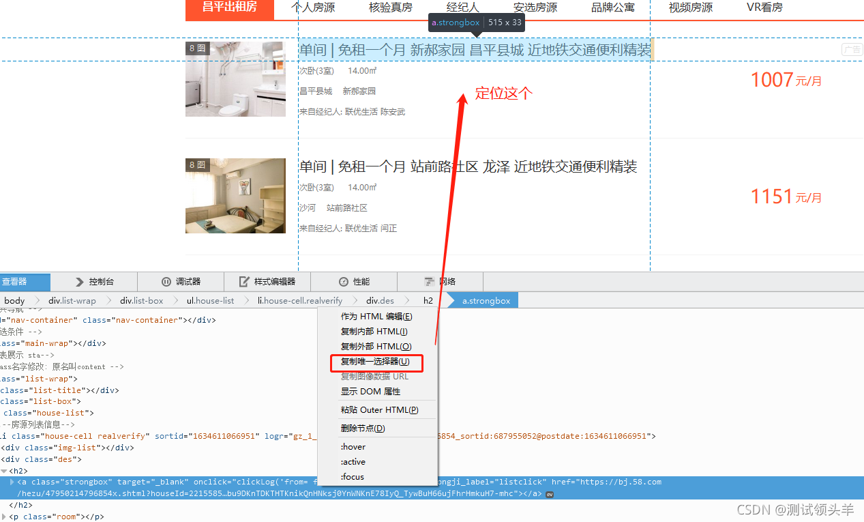Click the 广告 badge in the top right
This screenshot has width=864, height=522.
(852, 49)
